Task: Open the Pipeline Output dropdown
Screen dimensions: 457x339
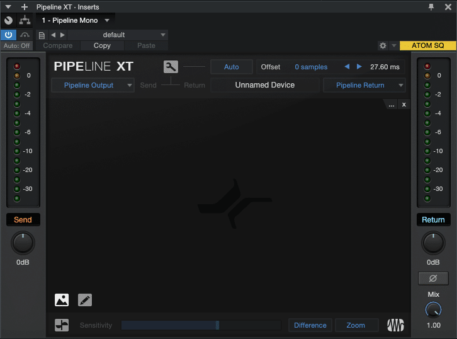Action: pyautogui.click(x=93, y=85)
